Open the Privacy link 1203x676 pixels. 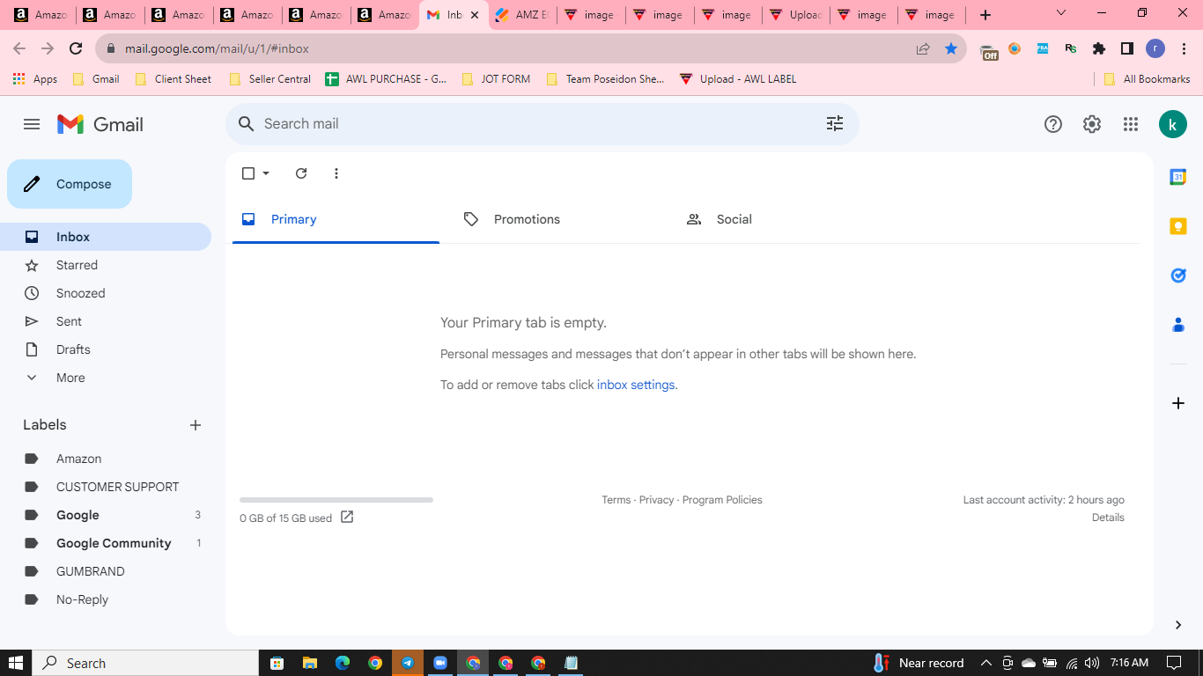coord(656,500)
